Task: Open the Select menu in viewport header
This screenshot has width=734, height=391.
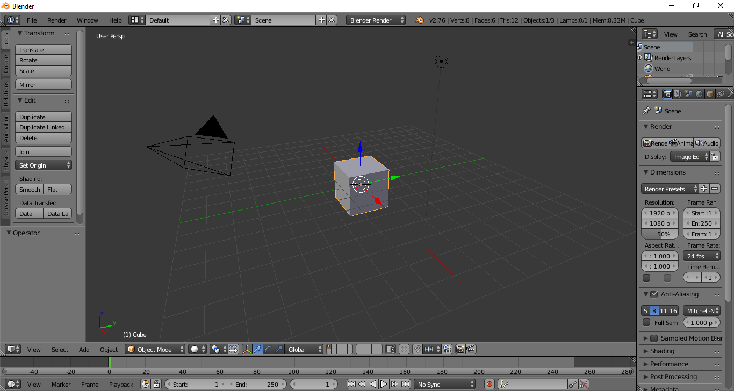Action: point(59,349)
